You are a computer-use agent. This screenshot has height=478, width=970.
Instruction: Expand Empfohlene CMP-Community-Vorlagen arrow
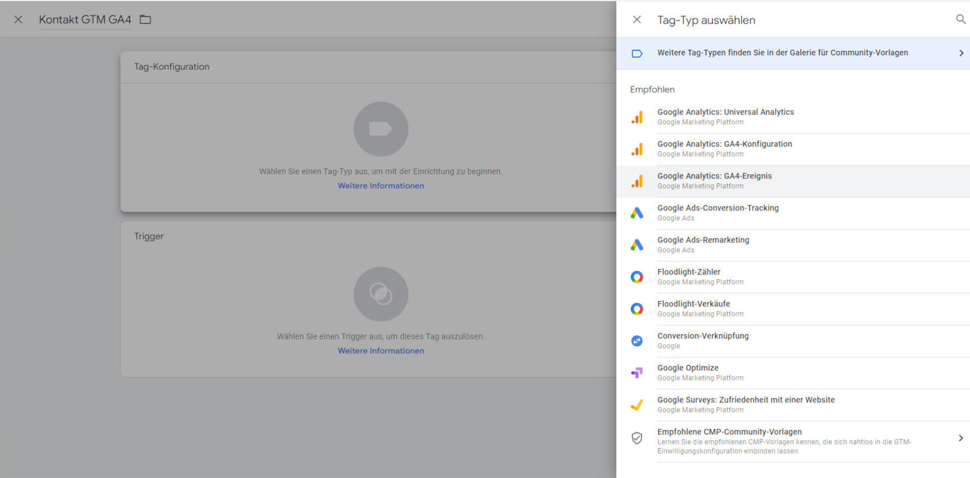coord(960,438)
